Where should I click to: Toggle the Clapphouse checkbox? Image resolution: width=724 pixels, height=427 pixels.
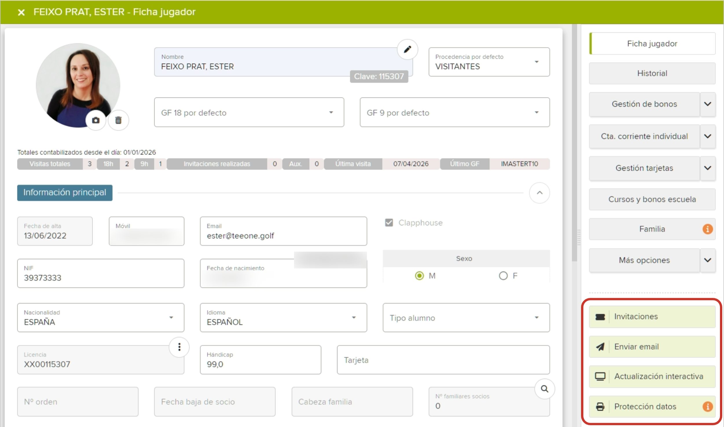[389, 223]
